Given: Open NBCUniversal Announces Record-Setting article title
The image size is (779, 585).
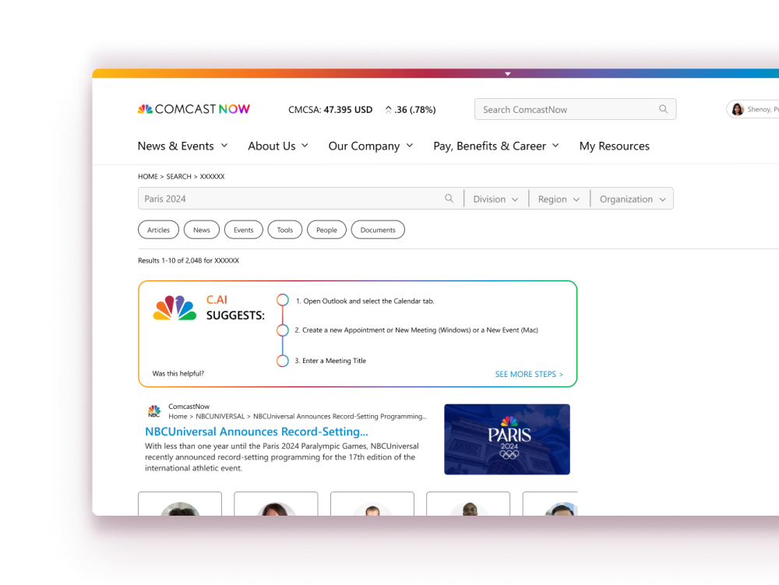Looking at the screenshot, I should (x=256, y=431).
